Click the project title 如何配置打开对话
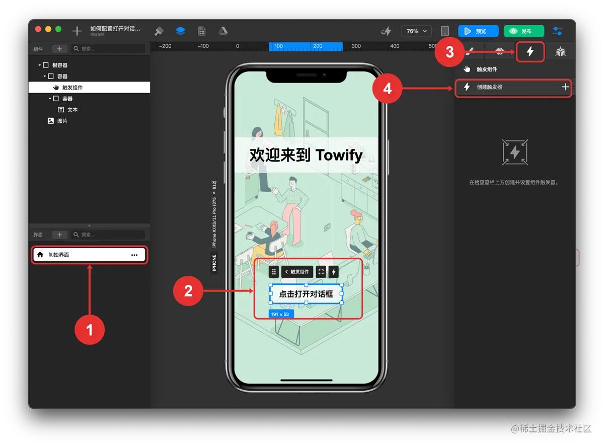604x446 pixels. [115, 29]
